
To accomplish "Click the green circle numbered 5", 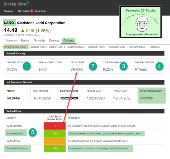I will pos(33,133).
